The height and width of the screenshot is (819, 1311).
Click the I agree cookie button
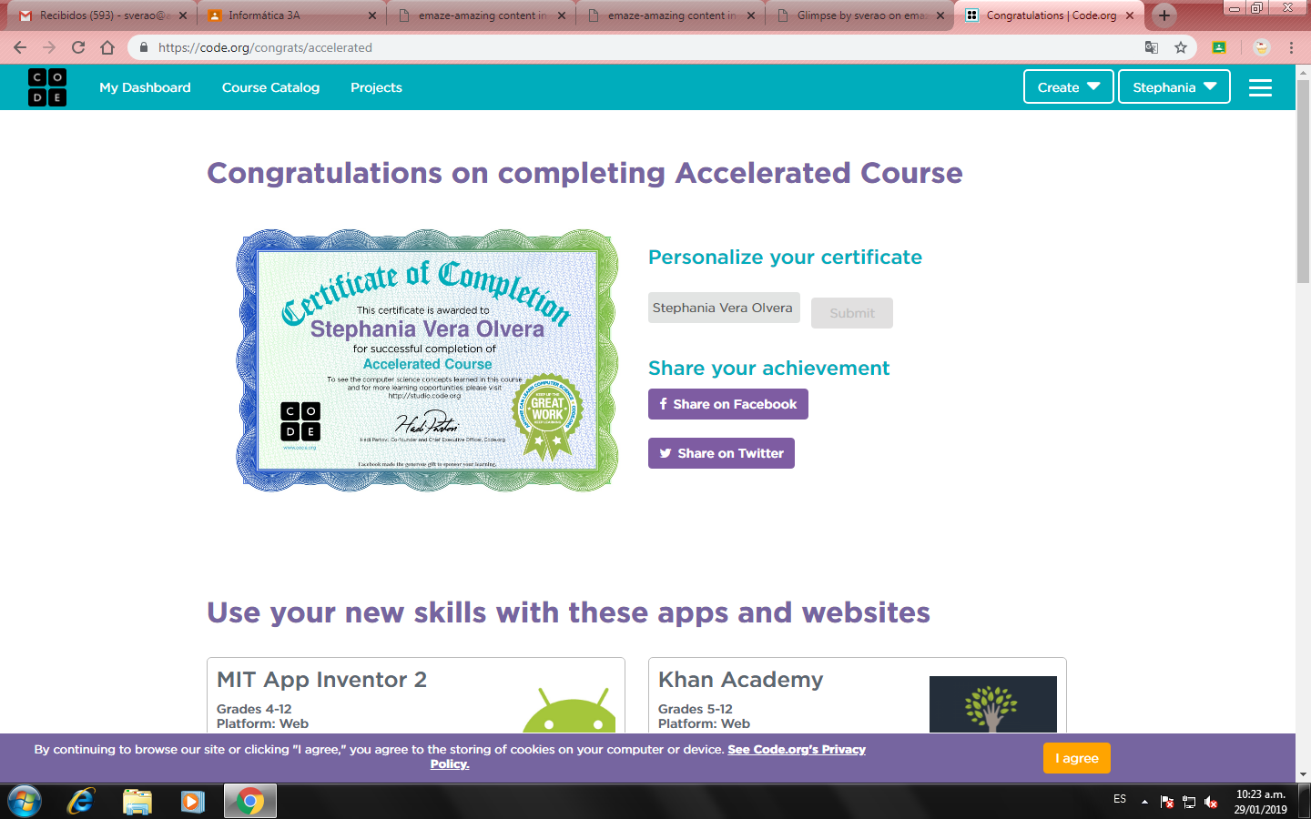(1077, 758)
